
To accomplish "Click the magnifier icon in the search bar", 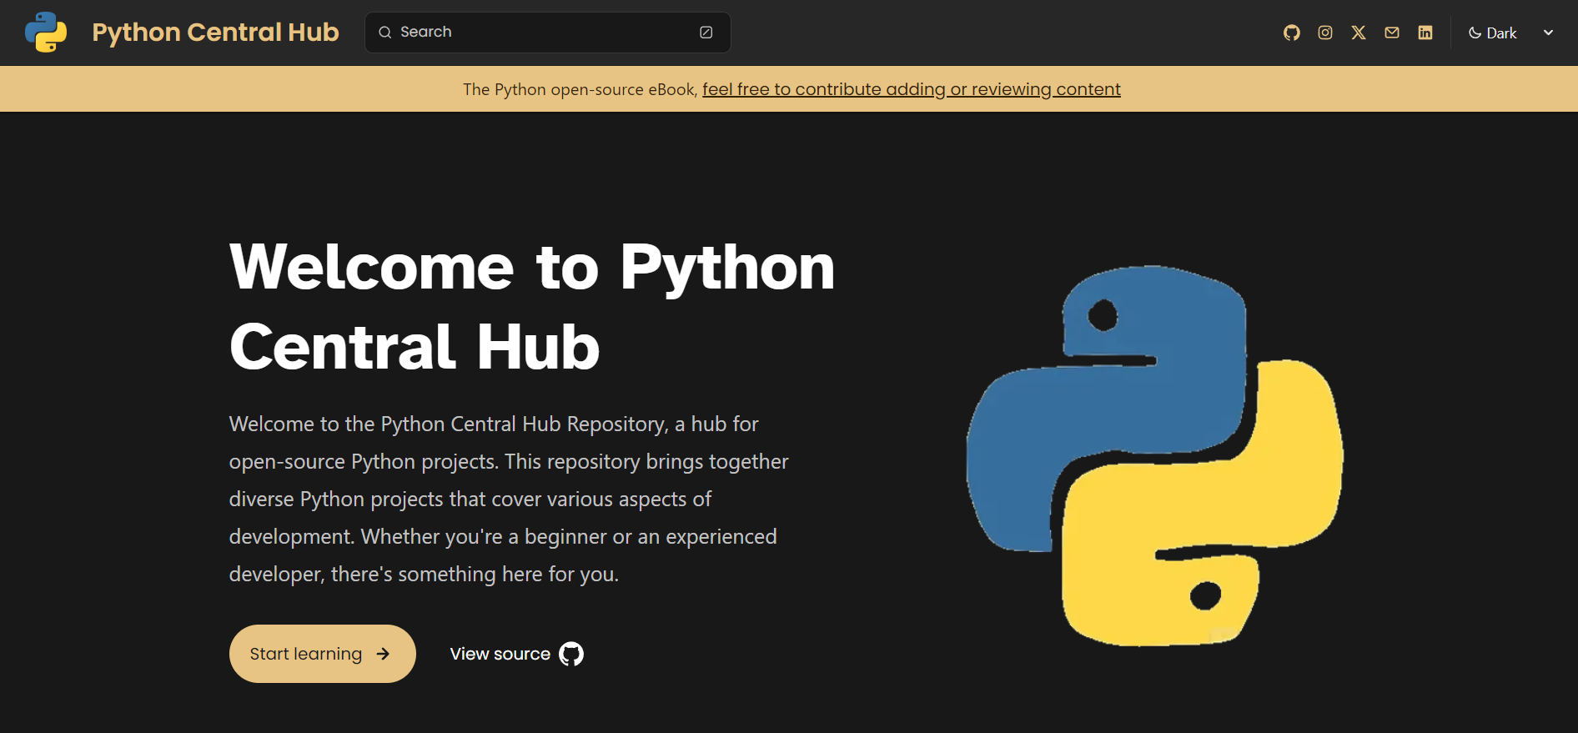I will pyautogui.click(x=384, y=33).
